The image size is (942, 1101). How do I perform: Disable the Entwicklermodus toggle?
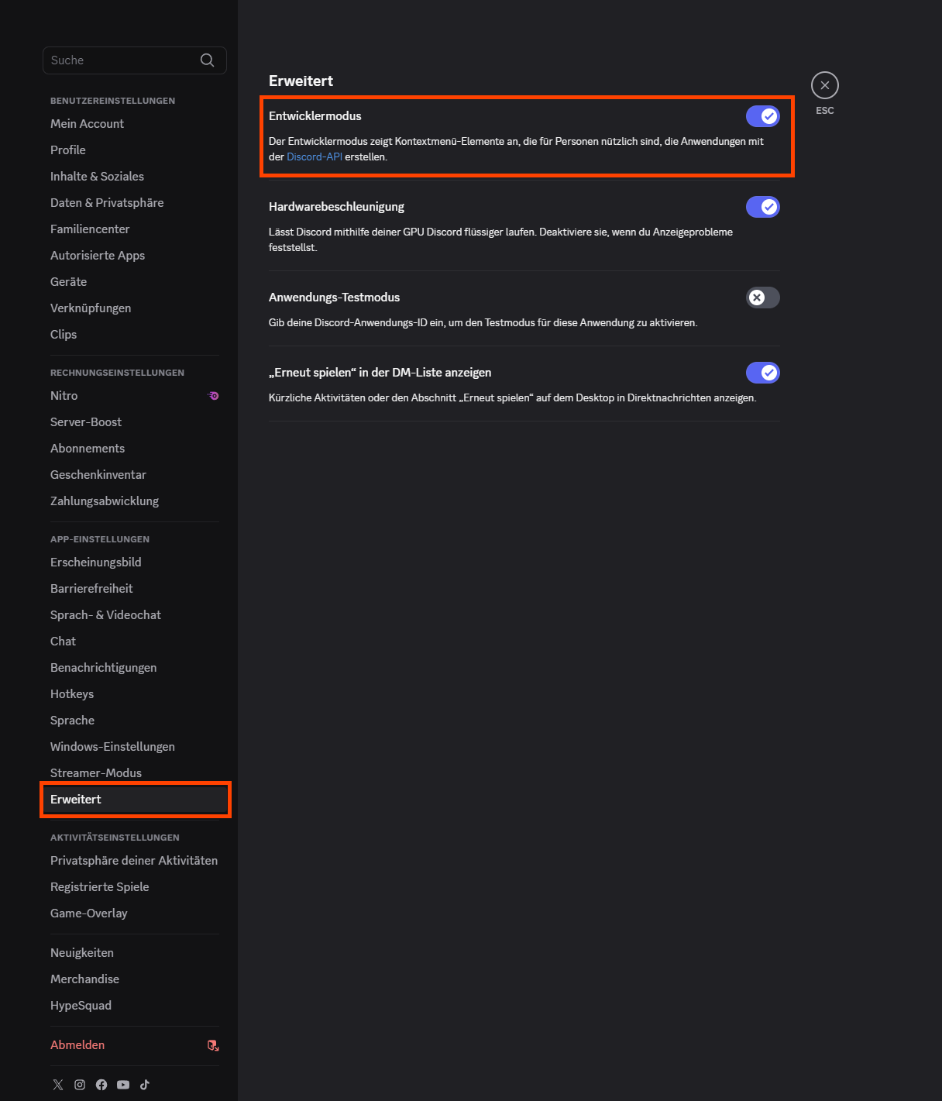pyautogui.click(x=763, y=116)
